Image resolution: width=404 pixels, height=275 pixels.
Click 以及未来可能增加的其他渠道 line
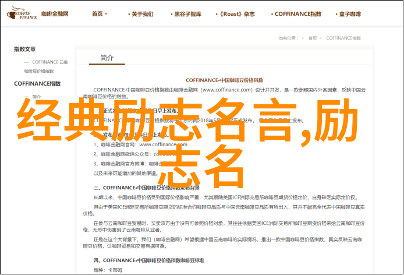tap(126, 174)
